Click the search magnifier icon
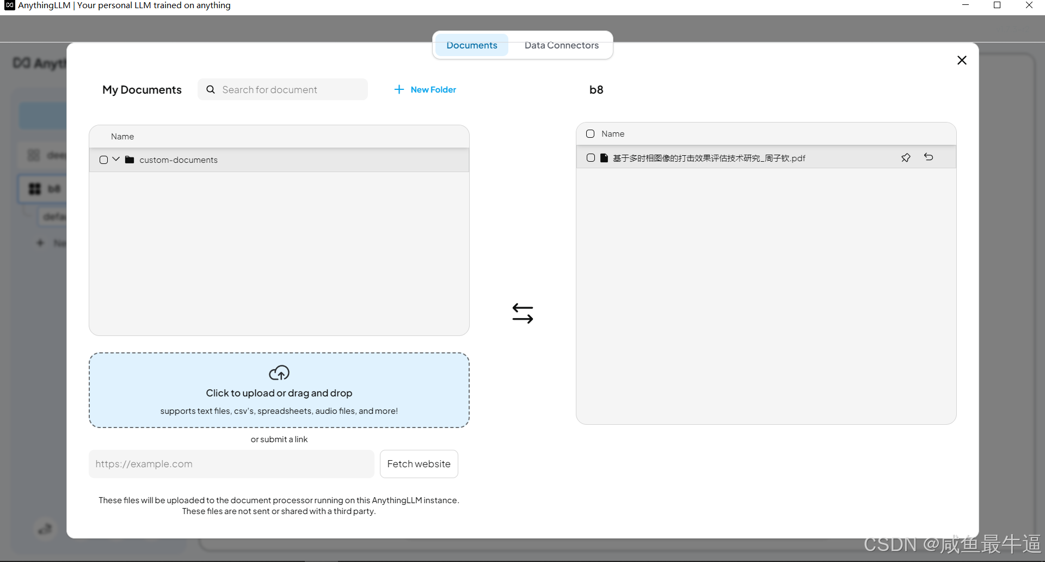Screen dimensions: 1045x562 (x=211, y=89)
